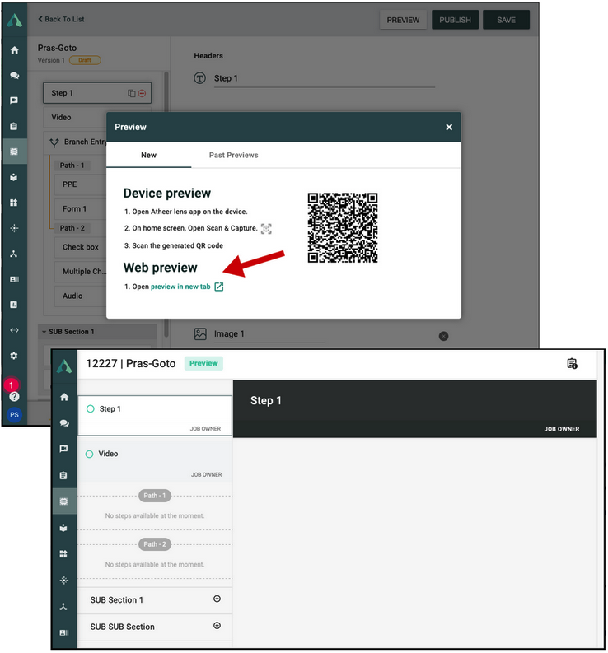Close the Preview dialog
The width and height of the screenshot is (608, 653).
(449, 128)
